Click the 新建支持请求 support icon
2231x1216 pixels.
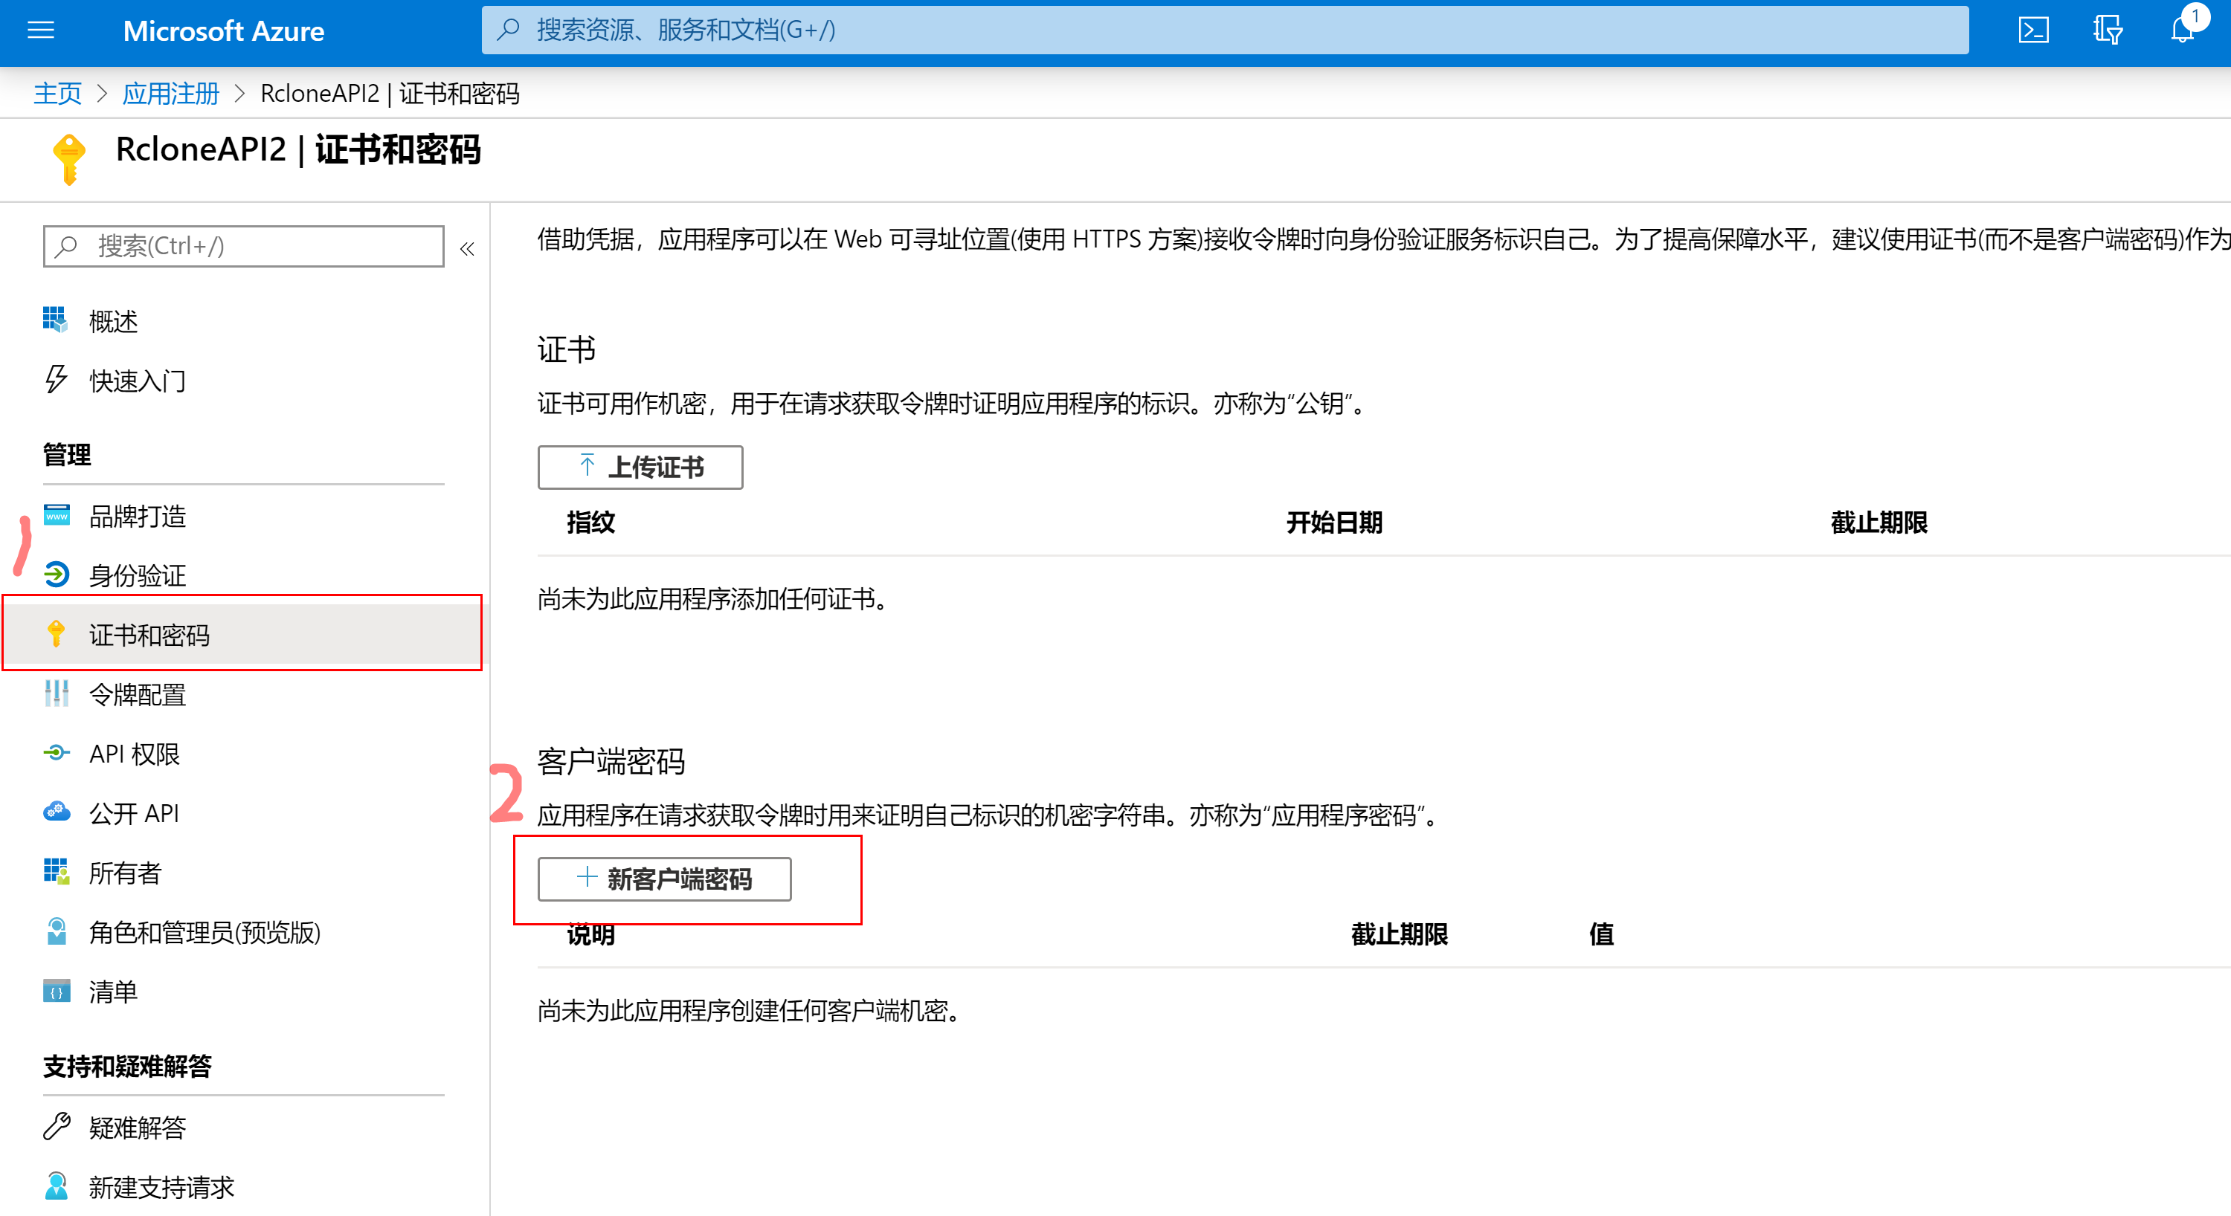tap(57, 1186)
